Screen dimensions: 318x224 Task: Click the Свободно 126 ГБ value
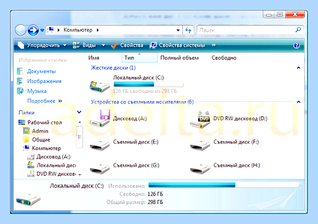click(155, 194)
